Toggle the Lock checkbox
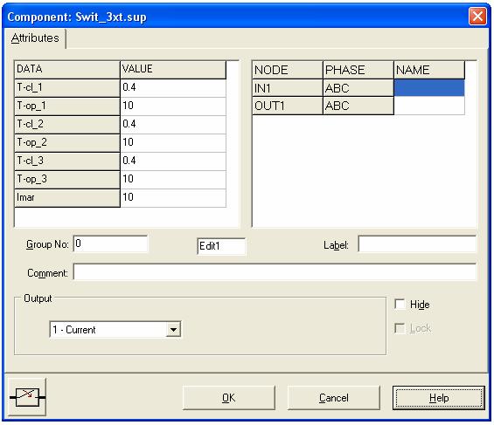494x425 pixels. click(400, 328)
